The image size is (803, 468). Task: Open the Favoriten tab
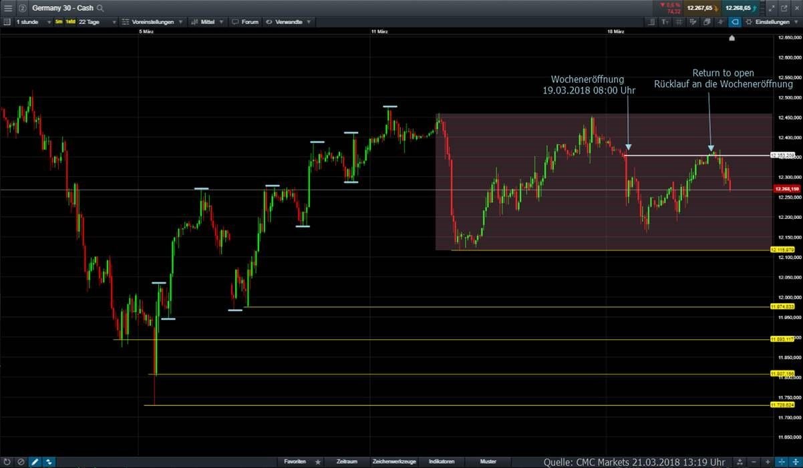(295, 461)
